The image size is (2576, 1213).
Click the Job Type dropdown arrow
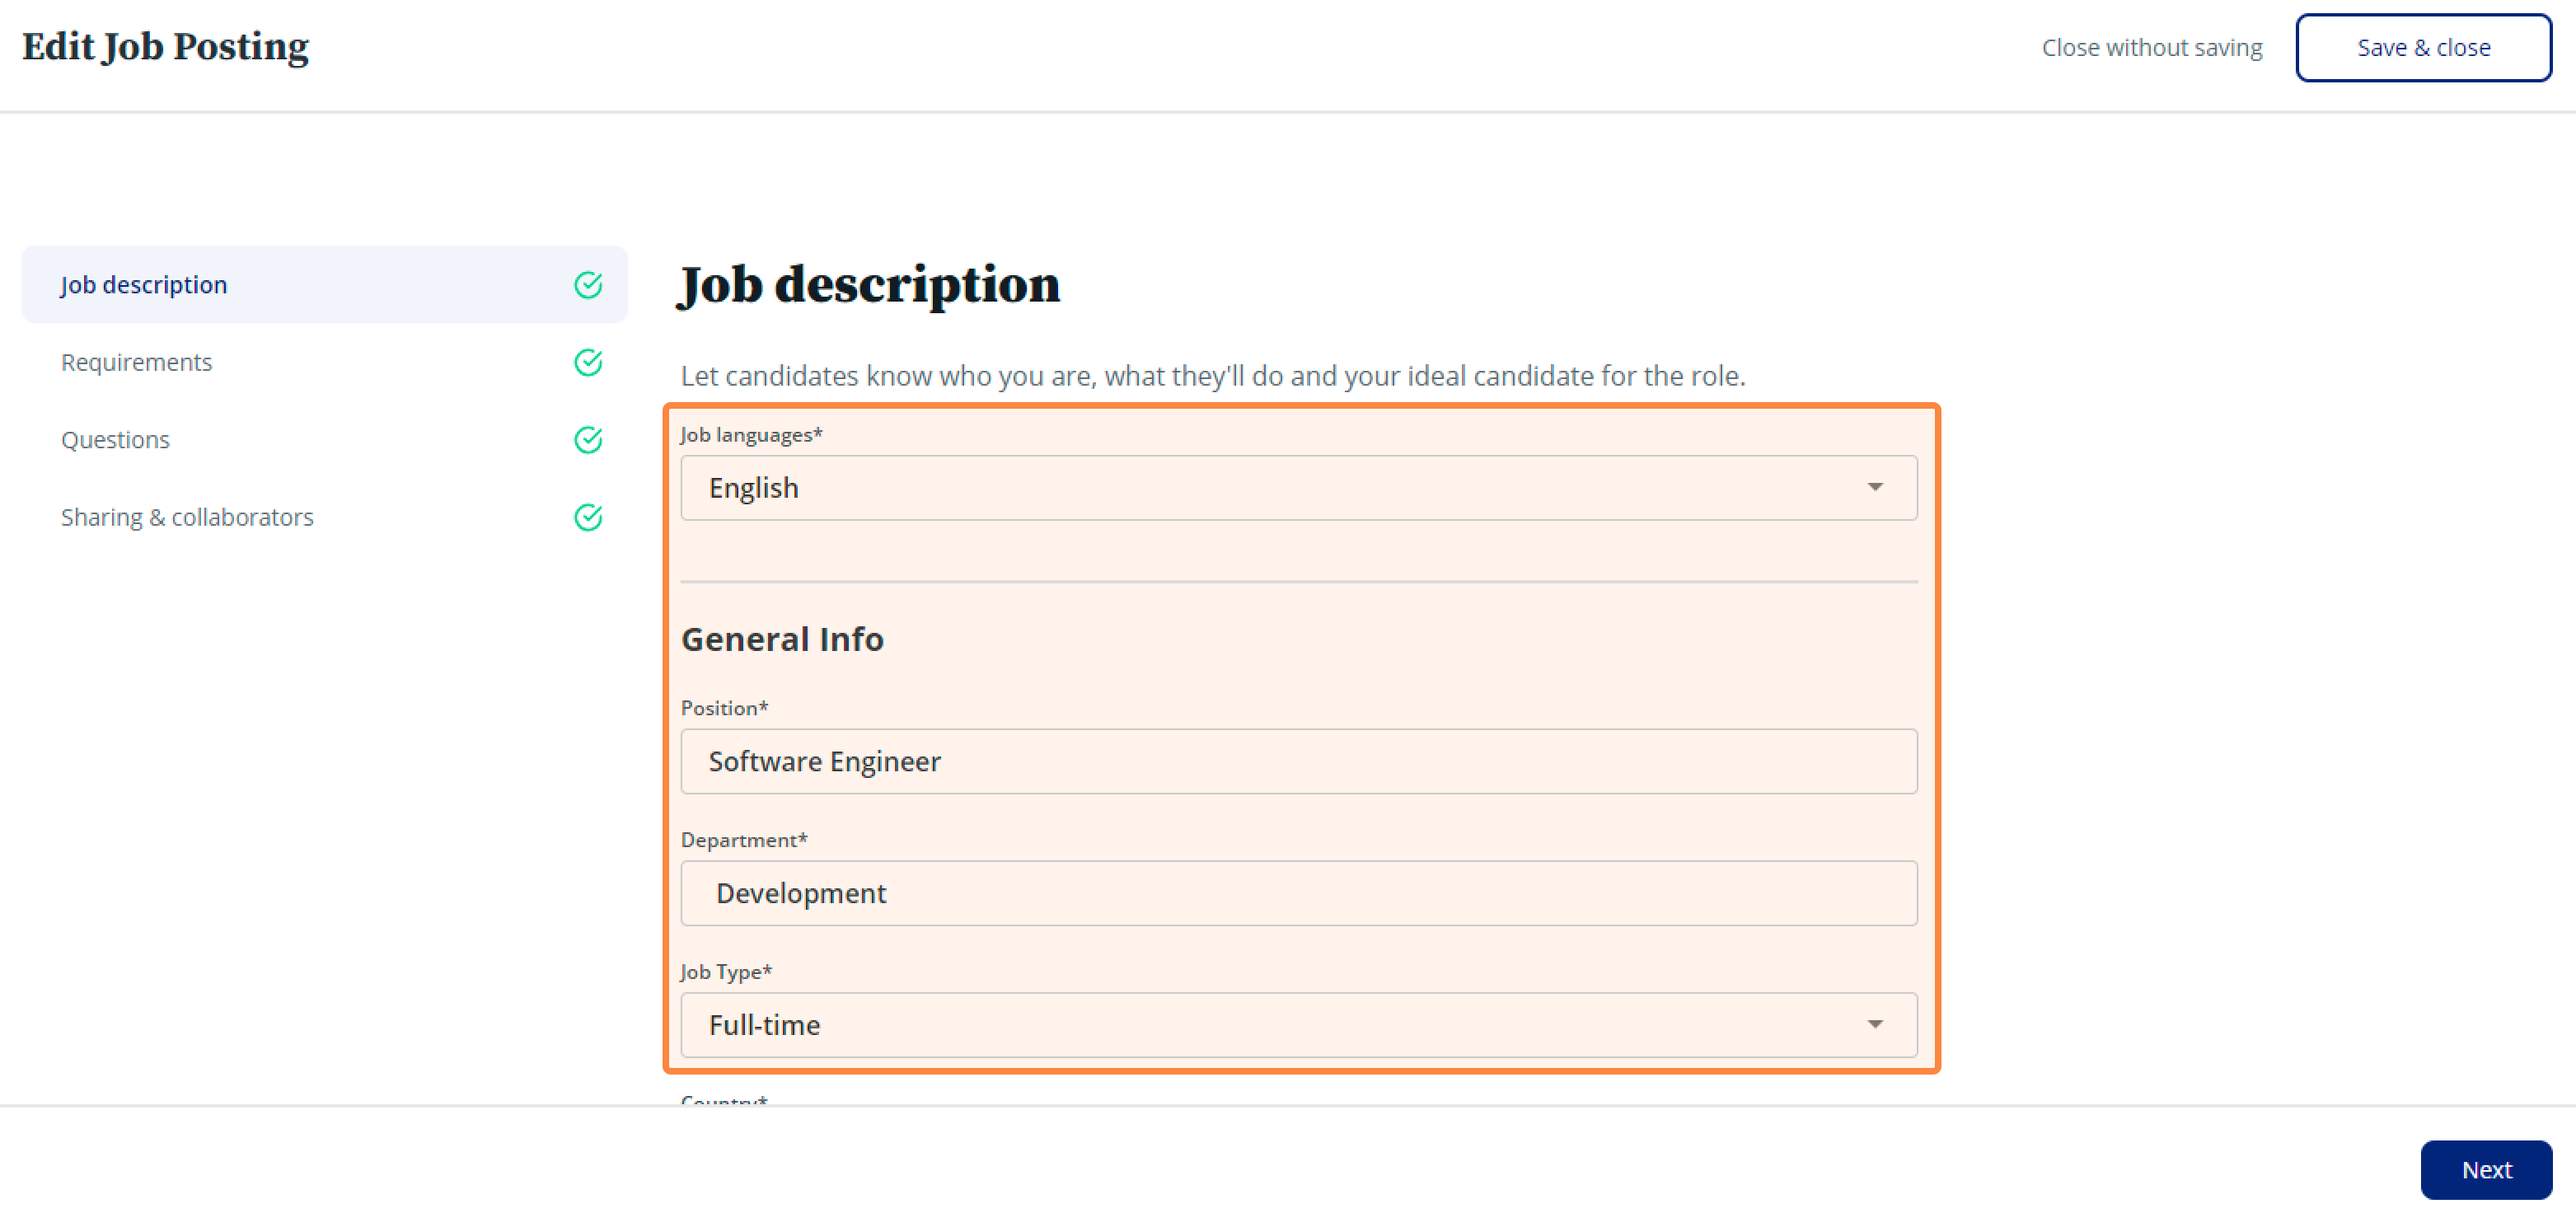coord(1875,1024)
